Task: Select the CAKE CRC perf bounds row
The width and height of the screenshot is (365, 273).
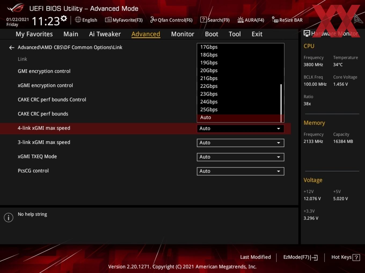Action: [x=43, y=114]
